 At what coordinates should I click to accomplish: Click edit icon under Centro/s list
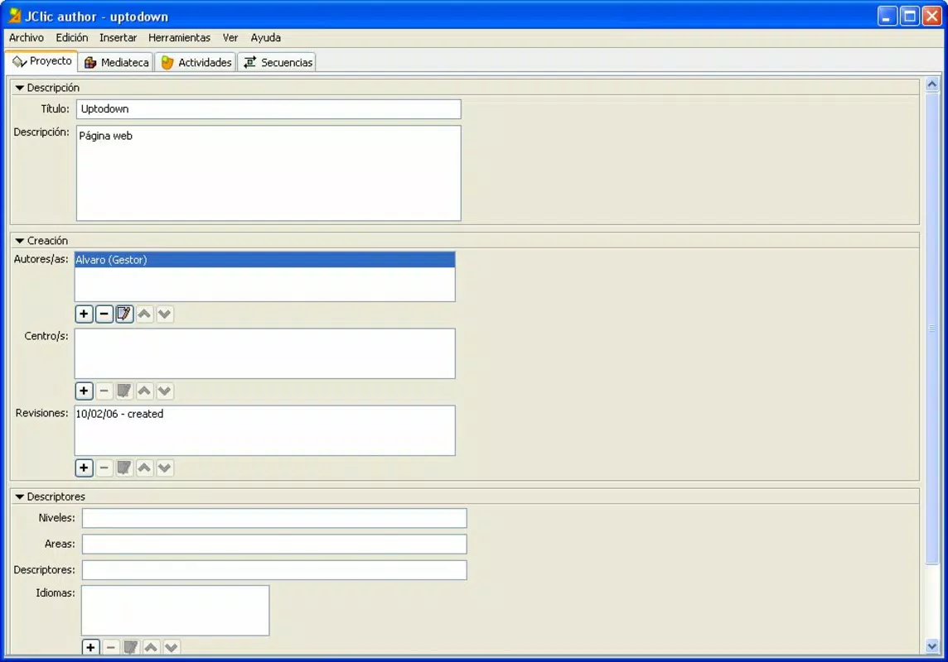click(x=124, y=391)
